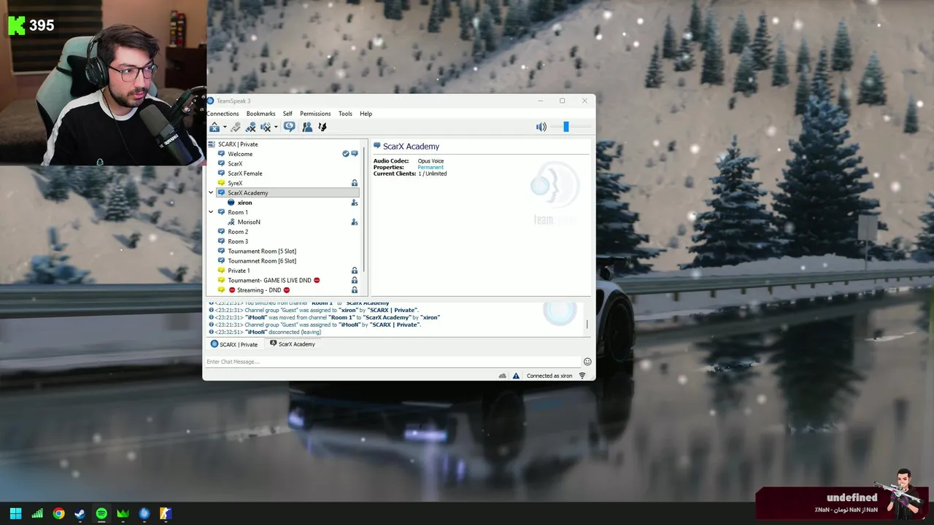
Task: Open the Connections menu
Action: click(x=223, y=114)
